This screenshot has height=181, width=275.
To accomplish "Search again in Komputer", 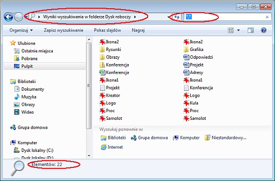I will pos(186,138).
